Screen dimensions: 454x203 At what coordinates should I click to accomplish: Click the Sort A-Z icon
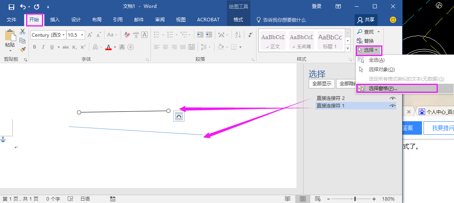238,35
